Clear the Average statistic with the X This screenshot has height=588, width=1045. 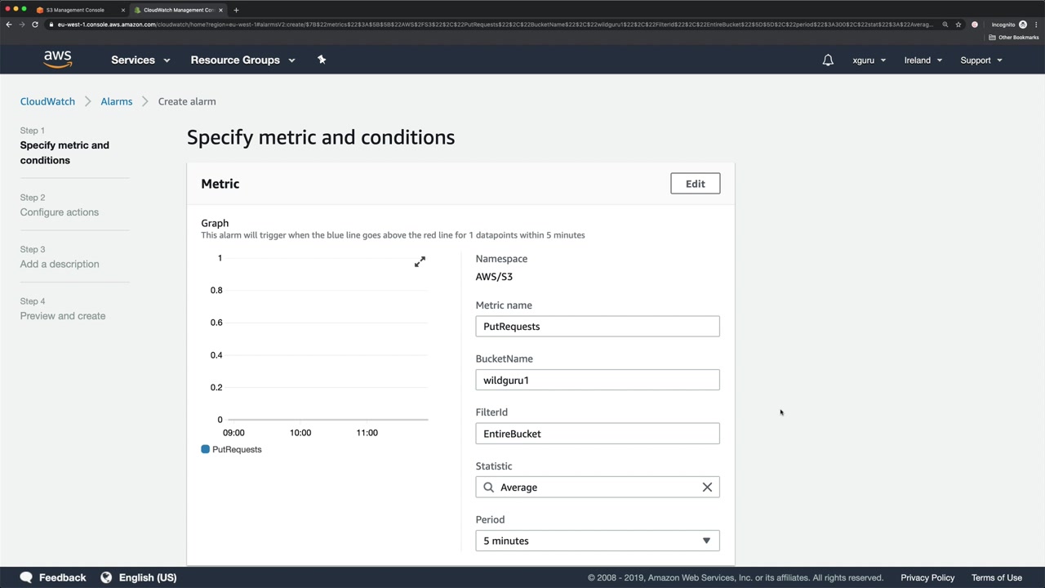[x=707, y=488]
